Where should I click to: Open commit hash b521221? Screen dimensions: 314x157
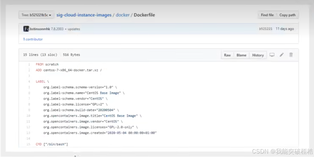pos(266,29)
